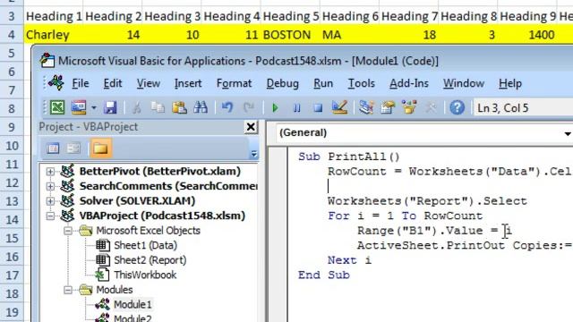Expand the BetterPivot project node

pyautogui.click(x=50, y=172)
